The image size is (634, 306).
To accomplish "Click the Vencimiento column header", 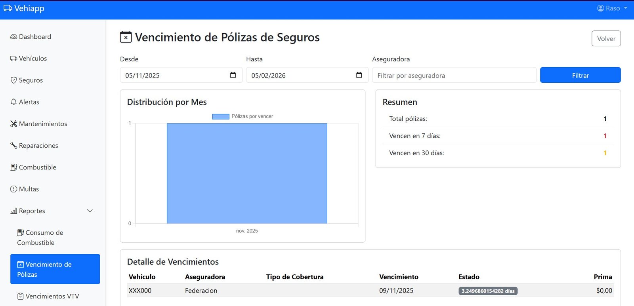I will [399, 277].
